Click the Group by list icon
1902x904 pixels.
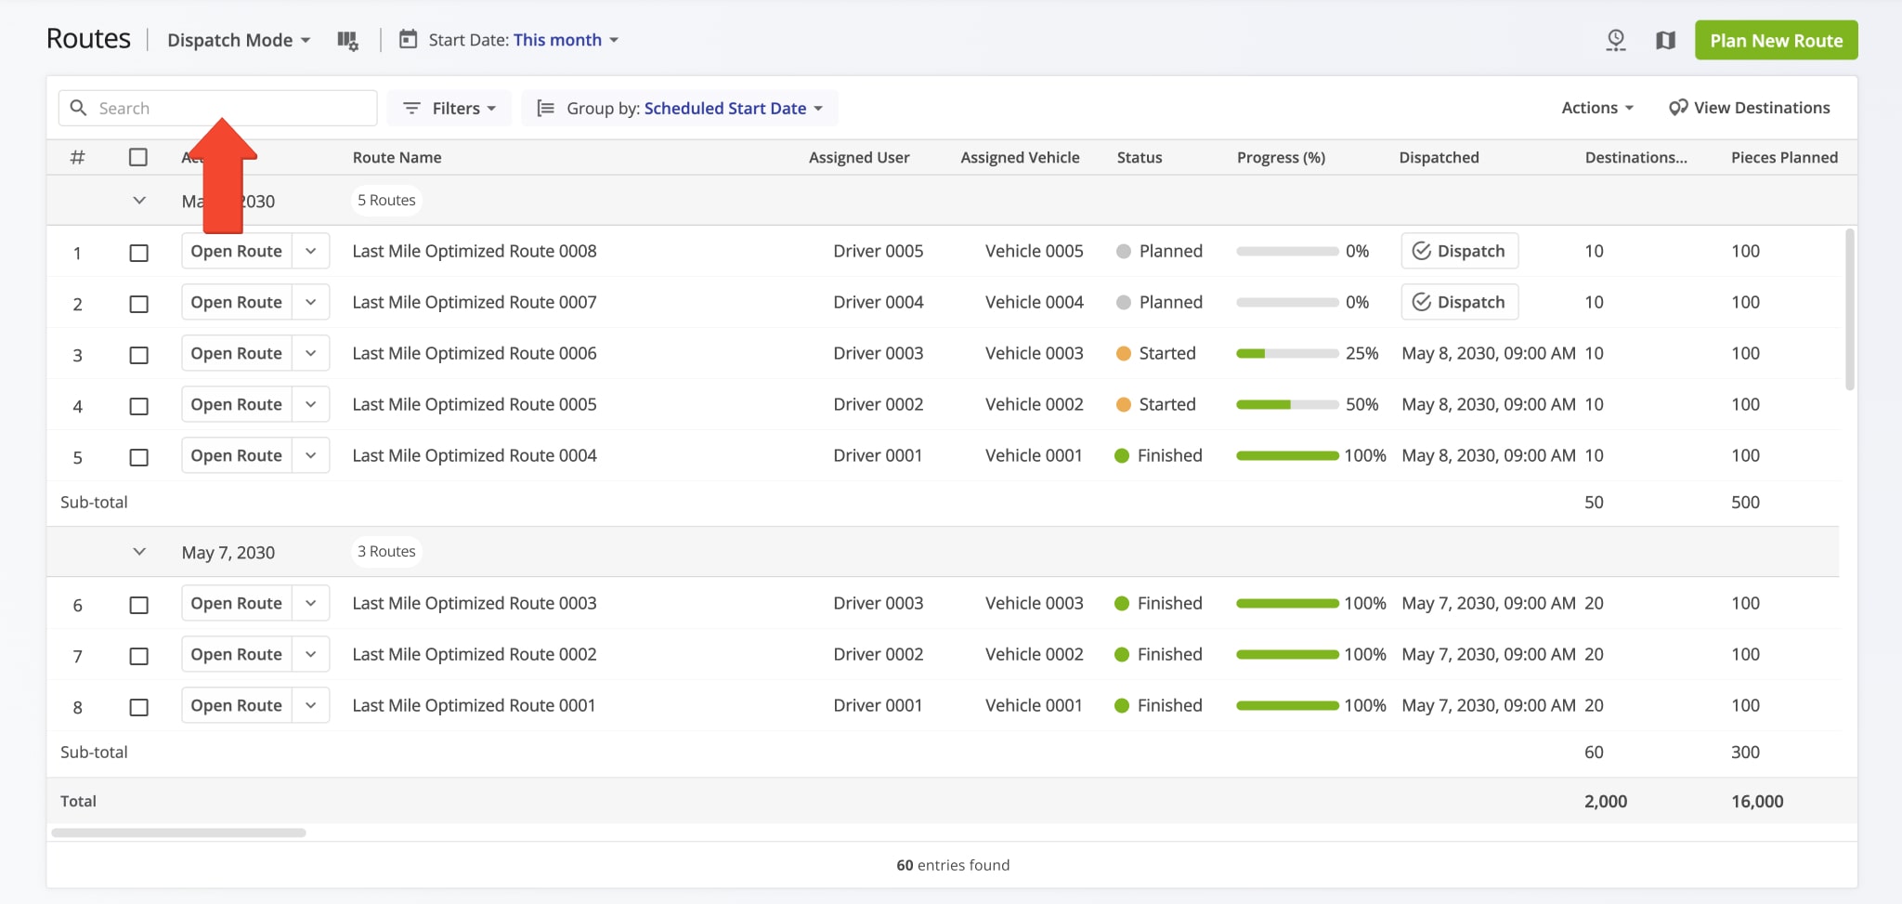coord(546,108)
